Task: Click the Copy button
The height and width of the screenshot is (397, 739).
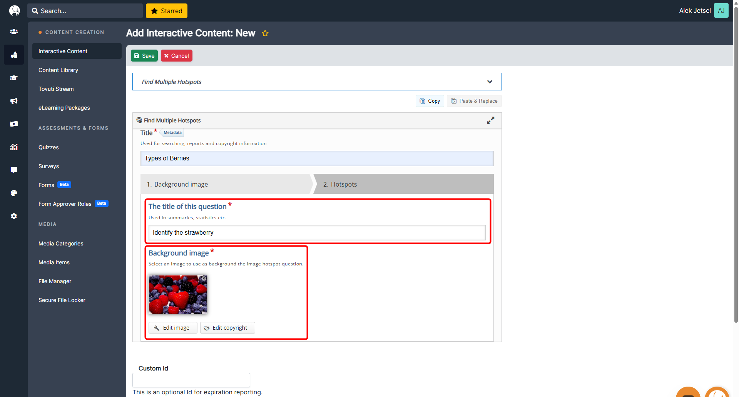Action: pyautogui.click(x=430, y=101)
